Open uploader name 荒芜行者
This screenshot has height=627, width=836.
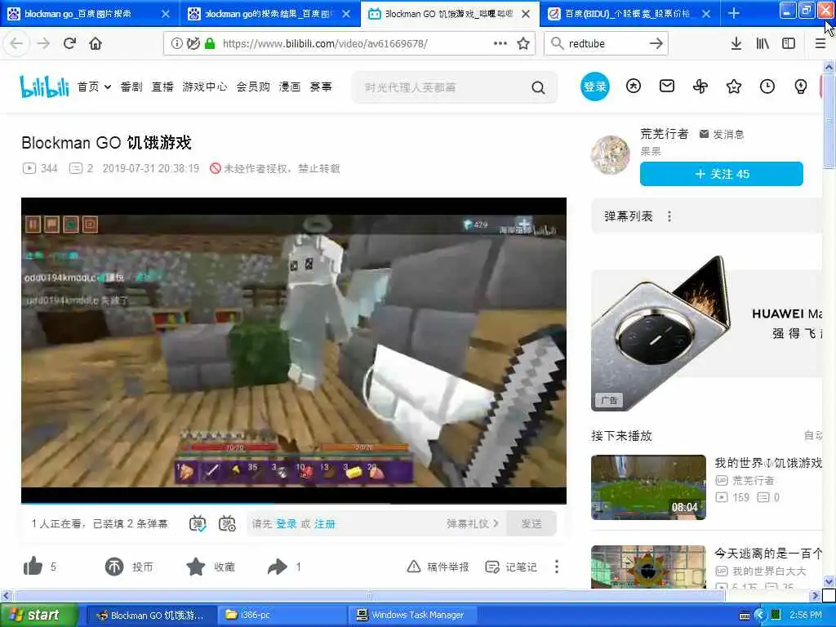click(x=665, y=134)
